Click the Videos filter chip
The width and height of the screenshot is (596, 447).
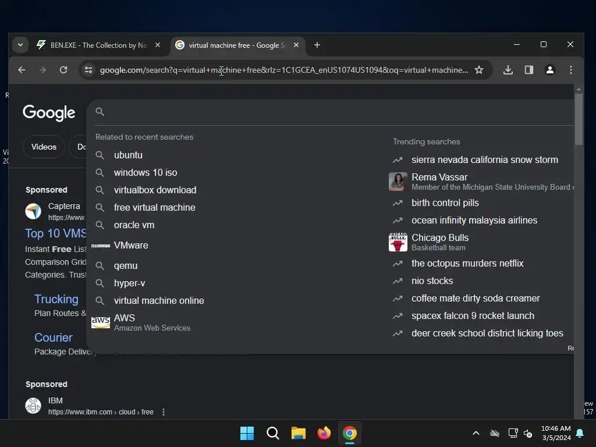(x=44, y=147)
